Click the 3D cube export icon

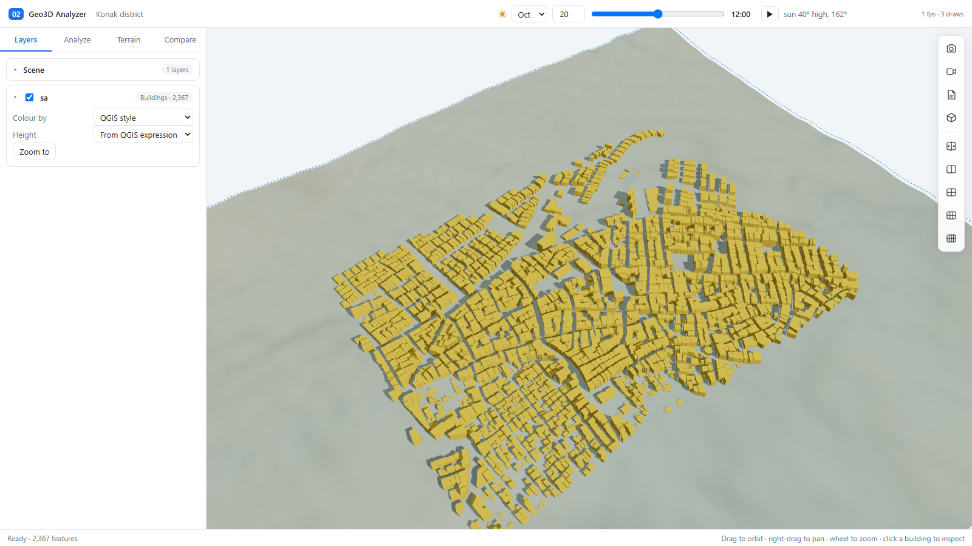(951, 118)
